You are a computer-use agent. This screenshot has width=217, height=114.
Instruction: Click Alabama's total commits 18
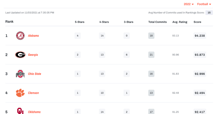tap(151, 36)
